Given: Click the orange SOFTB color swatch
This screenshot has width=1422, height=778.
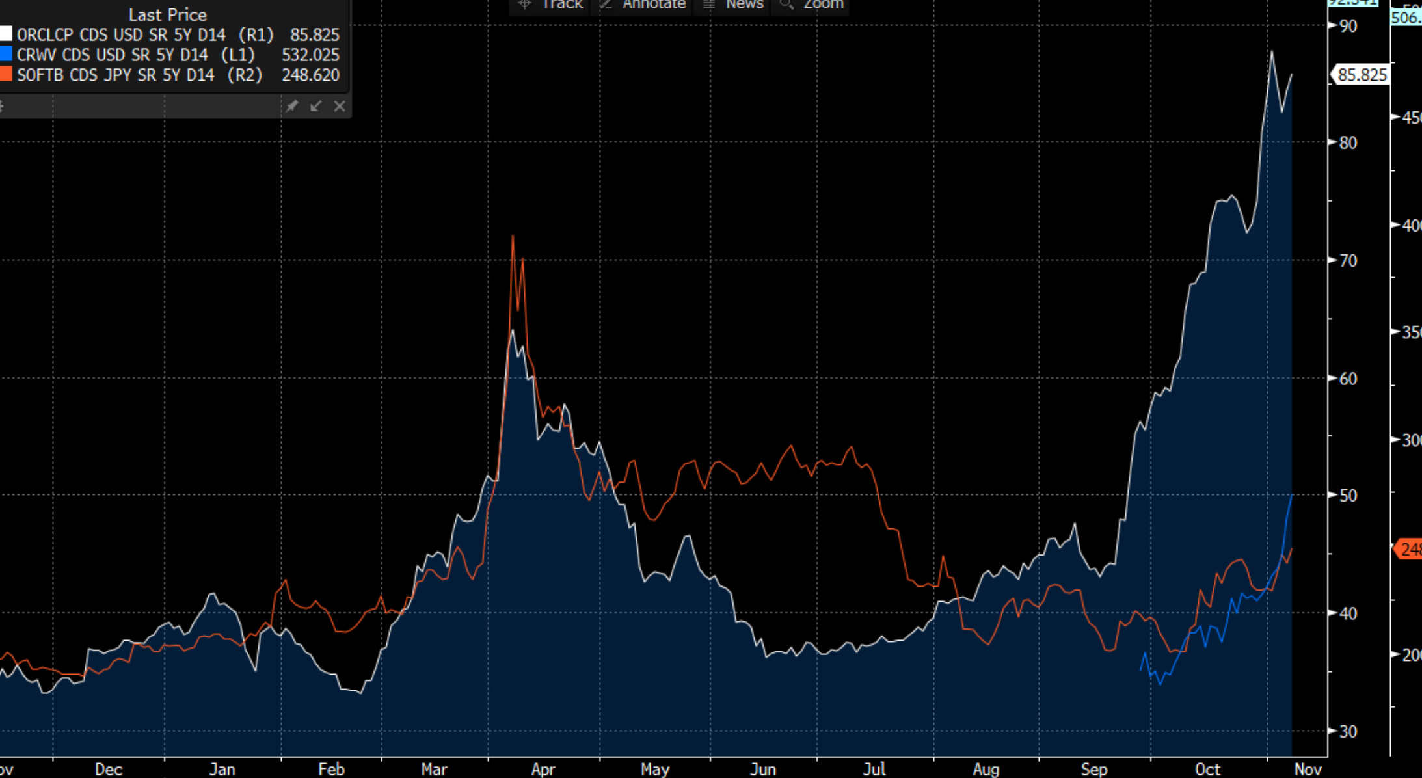Looking at the screenshot, I should click(x=5, y=75).
